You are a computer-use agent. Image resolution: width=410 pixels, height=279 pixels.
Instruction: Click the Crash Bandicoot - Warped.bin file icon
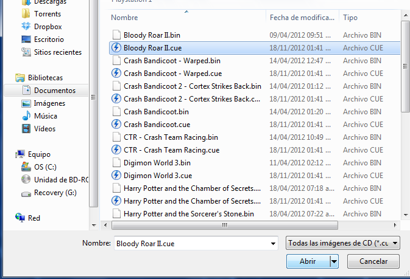click(116, 61)
